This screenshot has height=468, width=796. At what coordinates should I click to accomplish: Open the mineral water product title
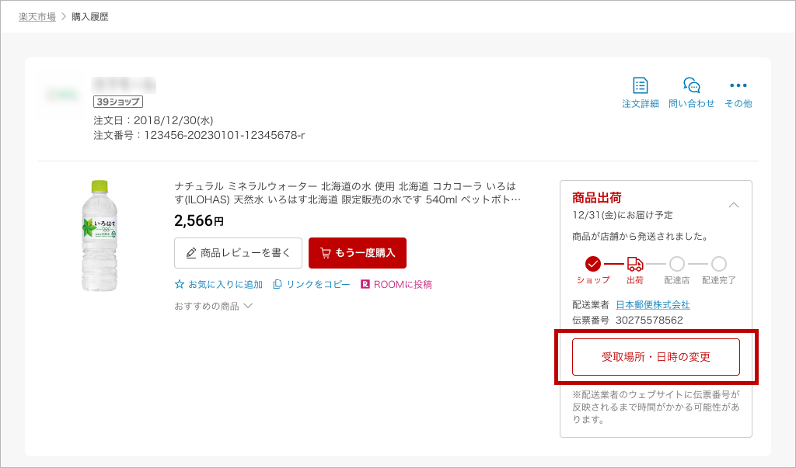[x=347, y=192]
